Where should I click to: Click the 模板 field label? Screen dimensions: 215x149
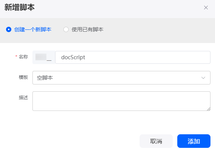[x=23, y=77]
